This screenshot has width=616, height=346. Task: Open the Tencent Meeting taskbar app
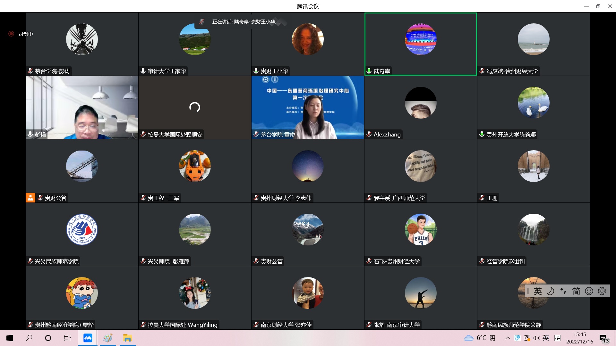(x=88, y=338)
